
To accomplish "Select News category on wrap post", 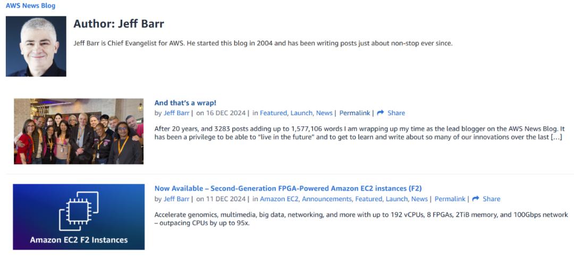I will tap(324, 113).
